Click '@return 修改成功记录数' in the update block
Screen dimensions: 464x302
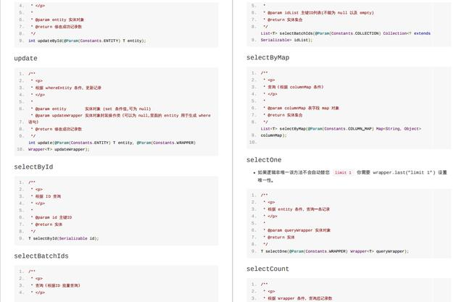coord(57,129)
